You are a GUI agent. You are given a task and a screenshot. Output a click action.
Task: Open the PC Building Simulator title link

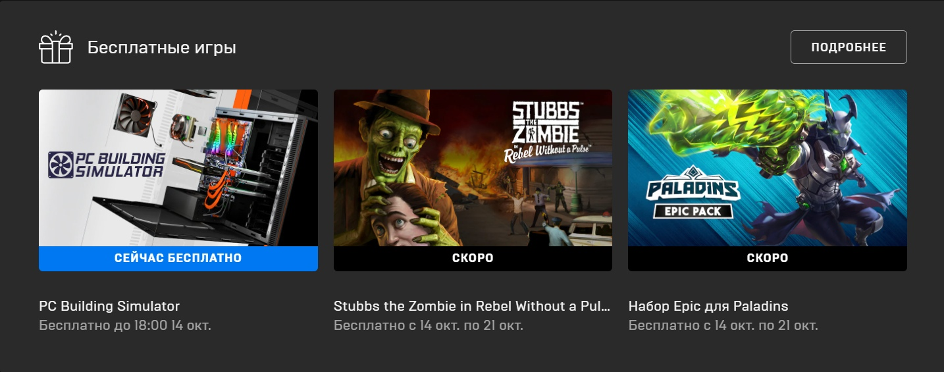[109, 306]
